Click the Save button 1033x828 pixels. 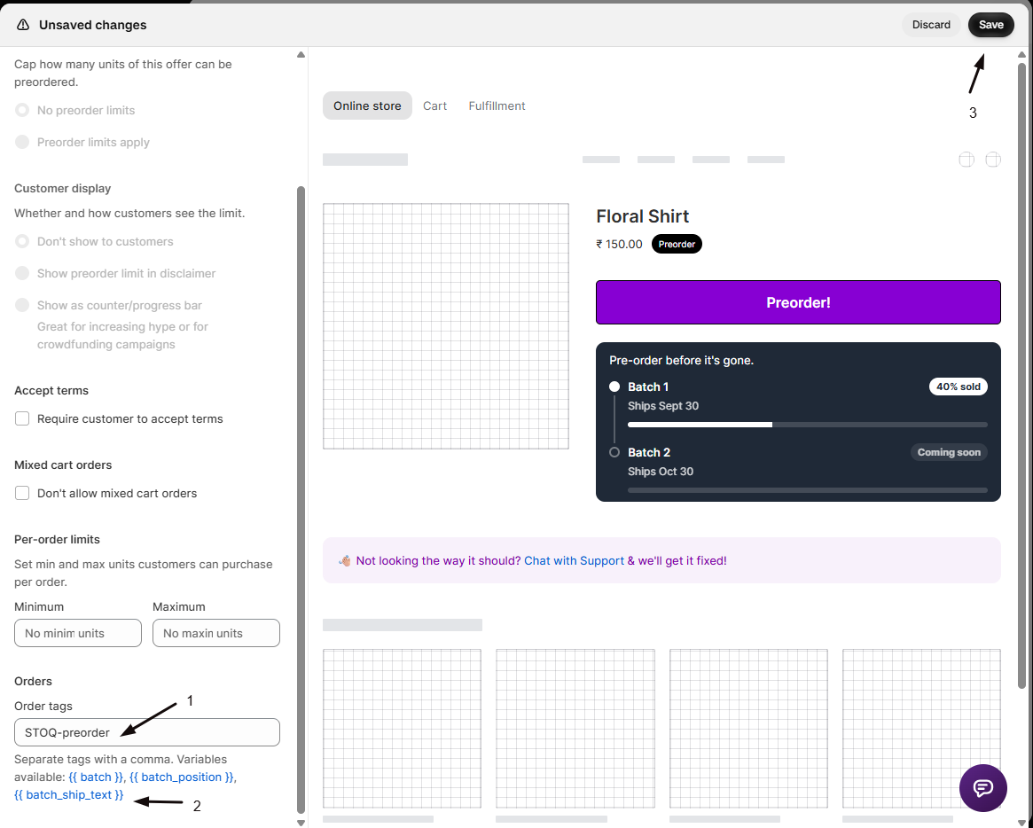(990, 25)
